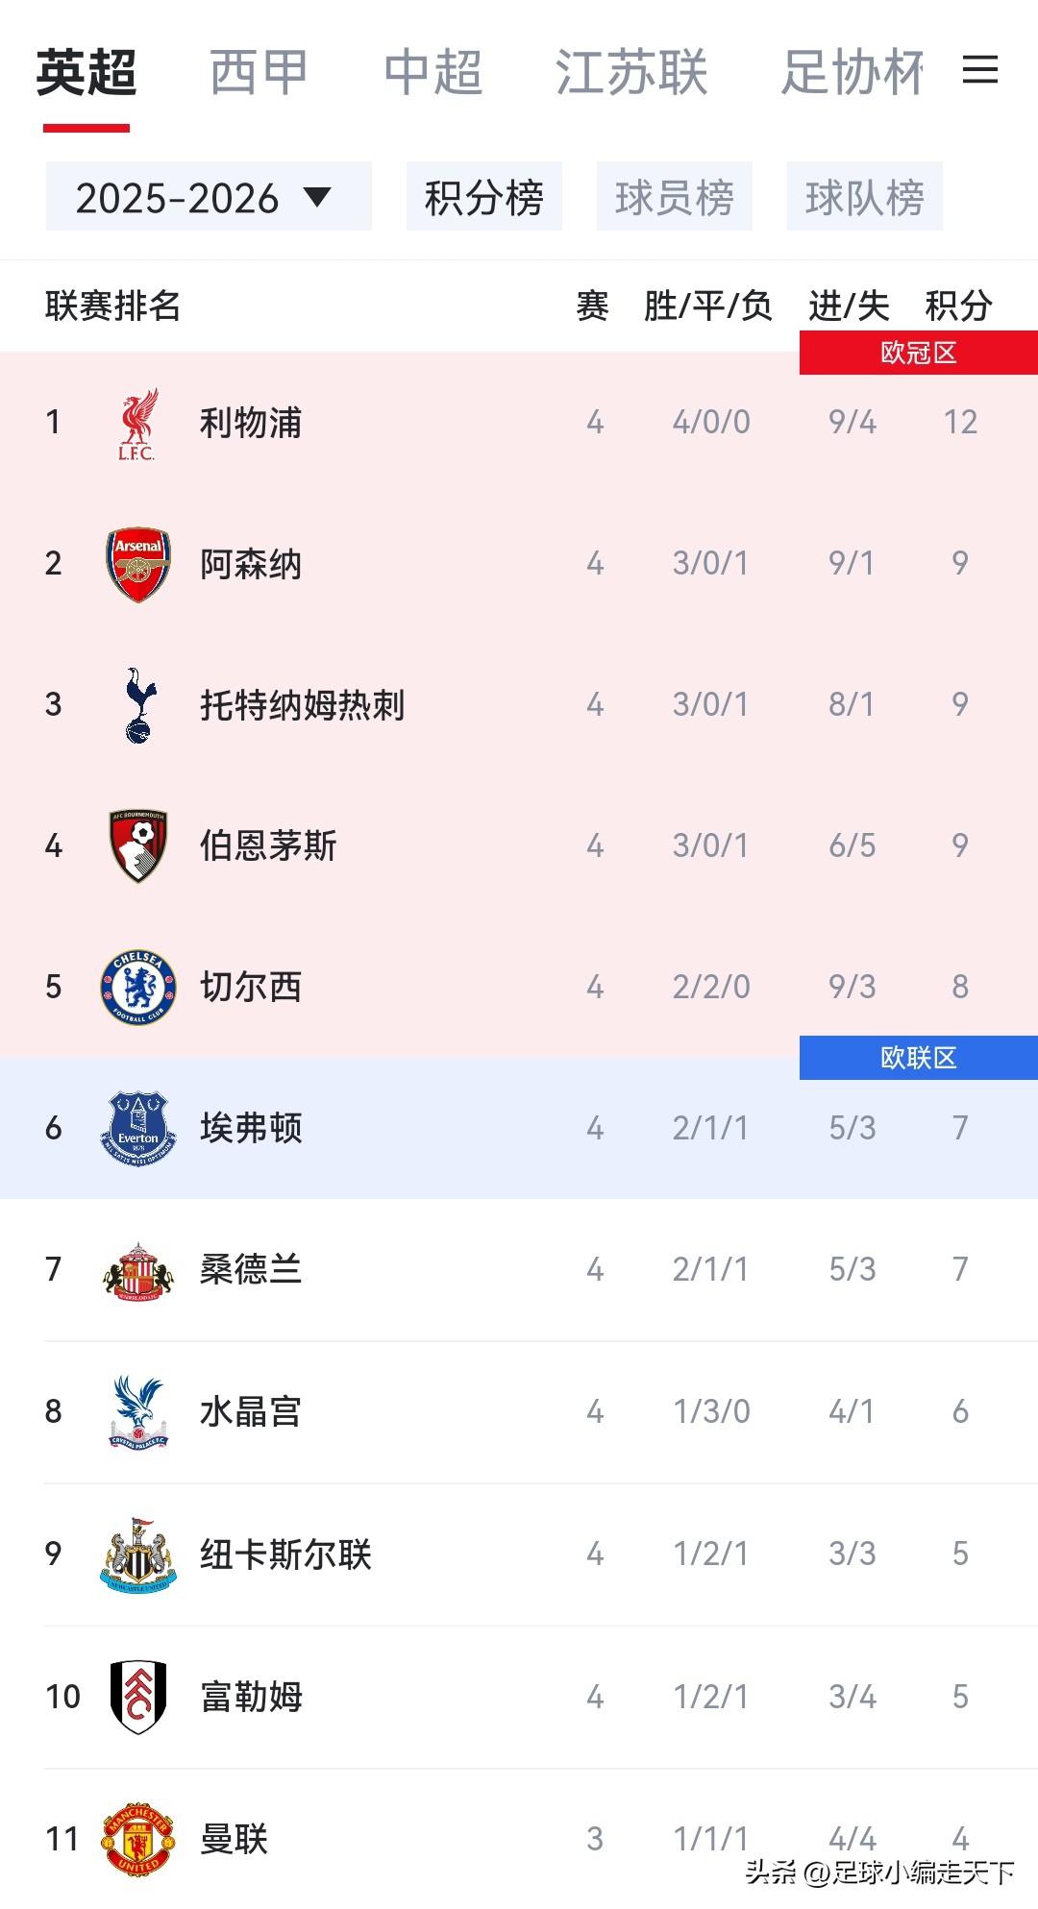Tap the Manchester United crest
This screenshot has width=1038, height=1909.
(138, 1839)
